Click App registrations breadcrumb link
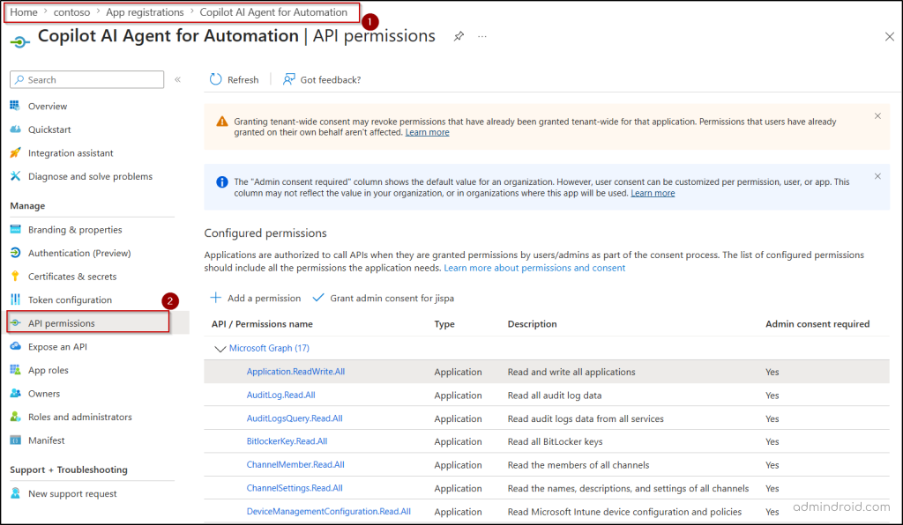This screenshot has width=903, height=525. pos(145,12)
